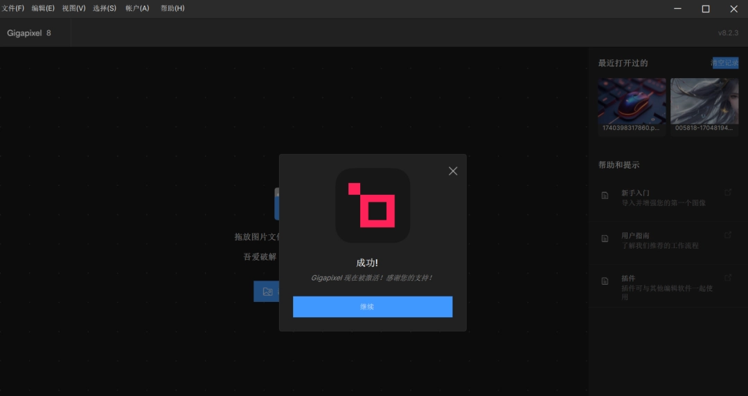Click the document icon left of 插件
This screenshot has width=748, height=396.
pyautogui.click(x=605, y=281)
